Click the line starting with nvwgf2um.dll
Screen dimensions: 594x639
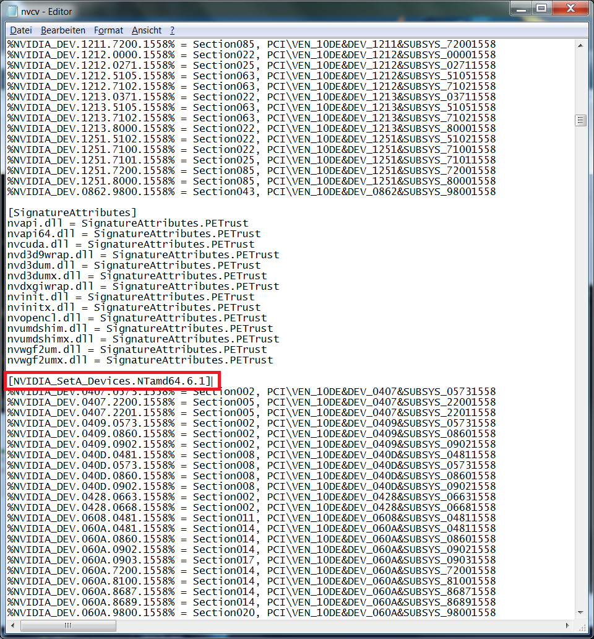coord(137,350)
